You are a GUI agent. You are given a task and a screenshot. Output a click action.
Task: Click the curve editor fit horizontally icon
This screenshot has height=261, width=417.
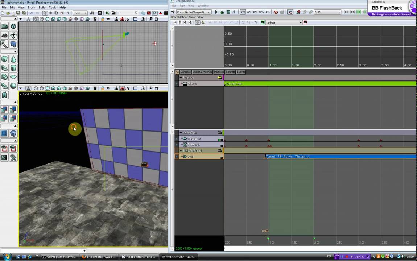(175, 22)
